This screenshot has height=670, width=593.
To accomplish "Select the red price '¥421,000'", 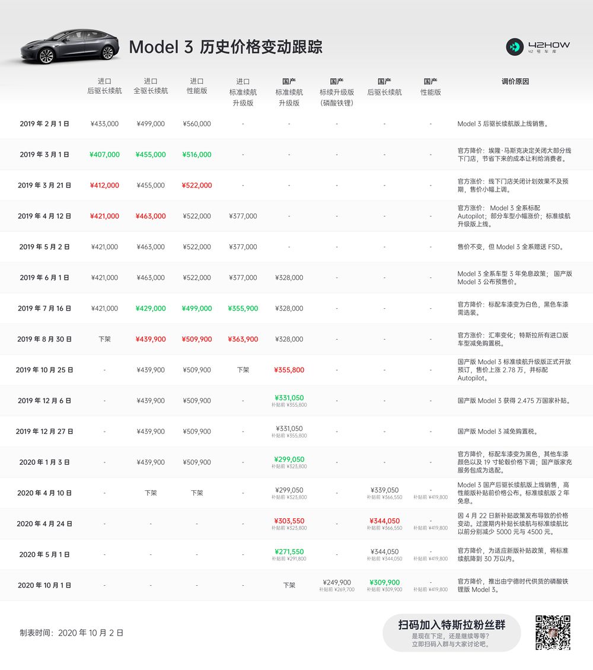I will [x=104, y=216].
